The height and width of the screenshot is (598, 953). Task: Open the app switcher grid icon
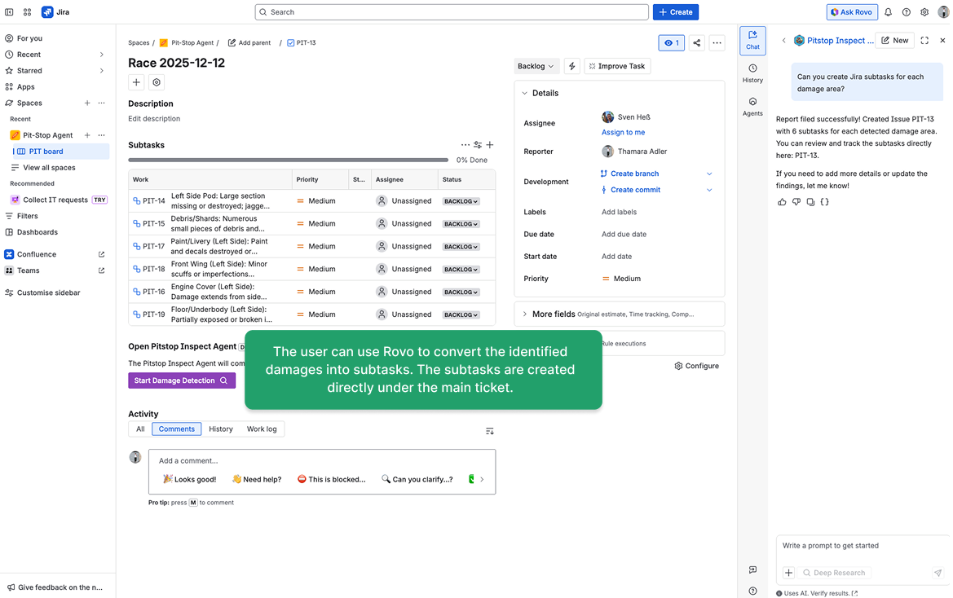(28, 12)
